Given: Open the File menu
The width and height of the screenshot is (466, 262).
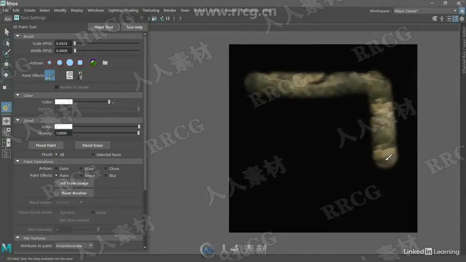Looking at the screenshot, I should click(5, 10).
